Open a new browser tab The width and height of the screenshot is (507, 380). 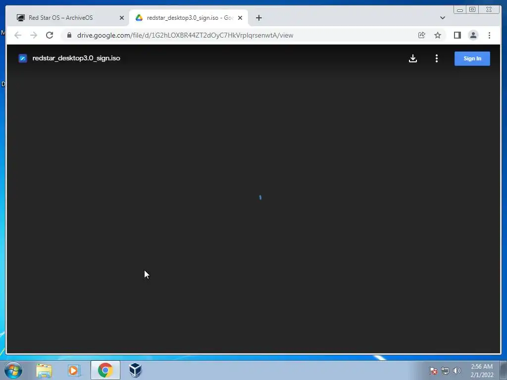[x=258, y=18]
